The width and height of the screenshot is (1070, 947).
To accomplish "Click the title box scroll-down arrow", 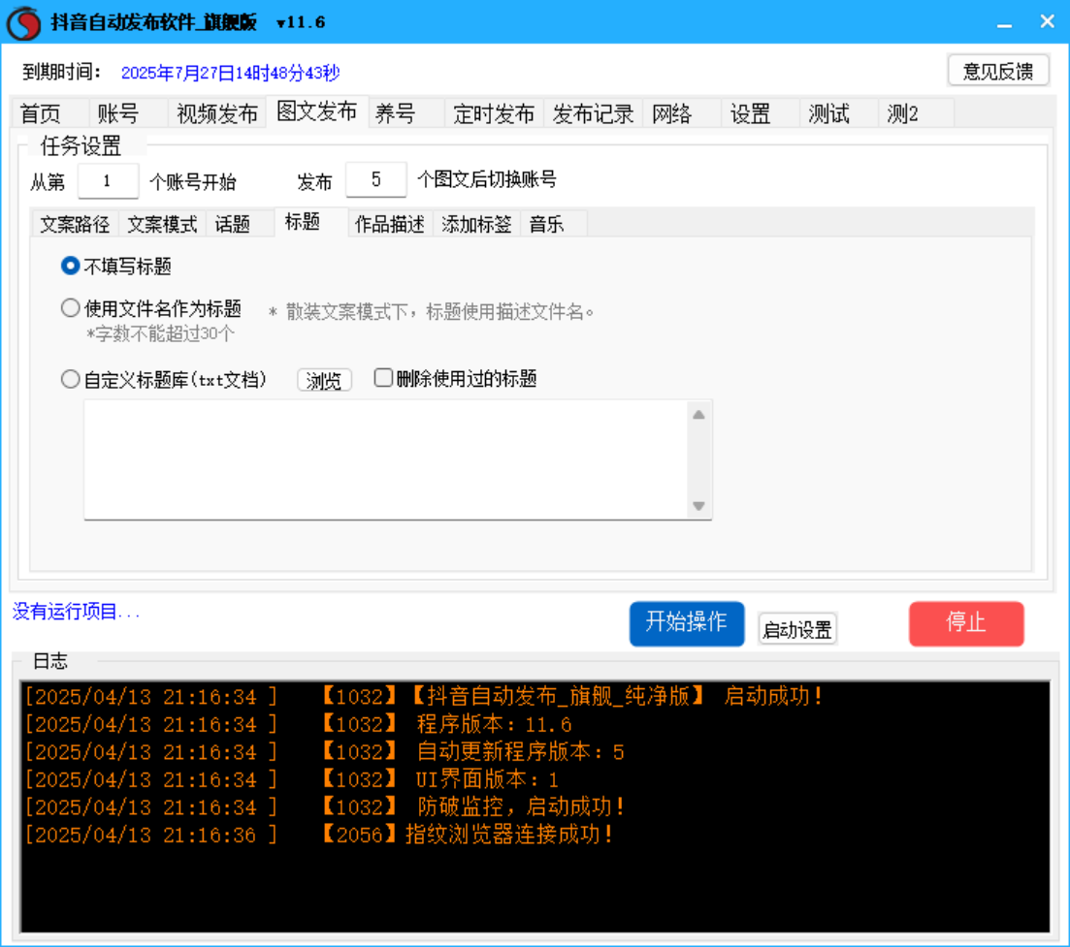I will 698,506.
